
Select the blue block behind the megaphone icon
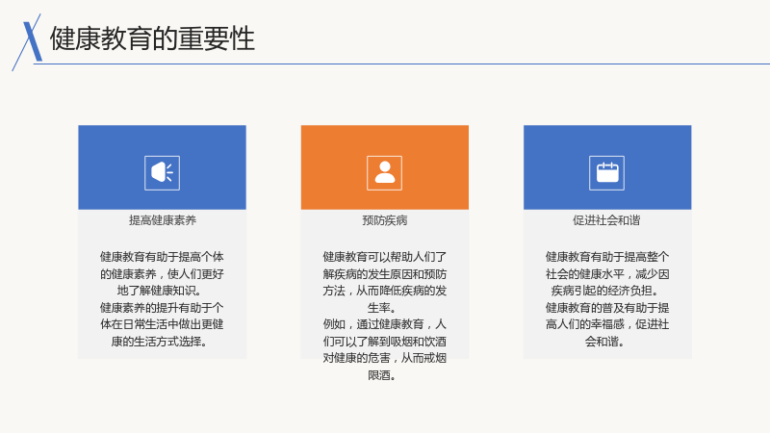(162, 167)
